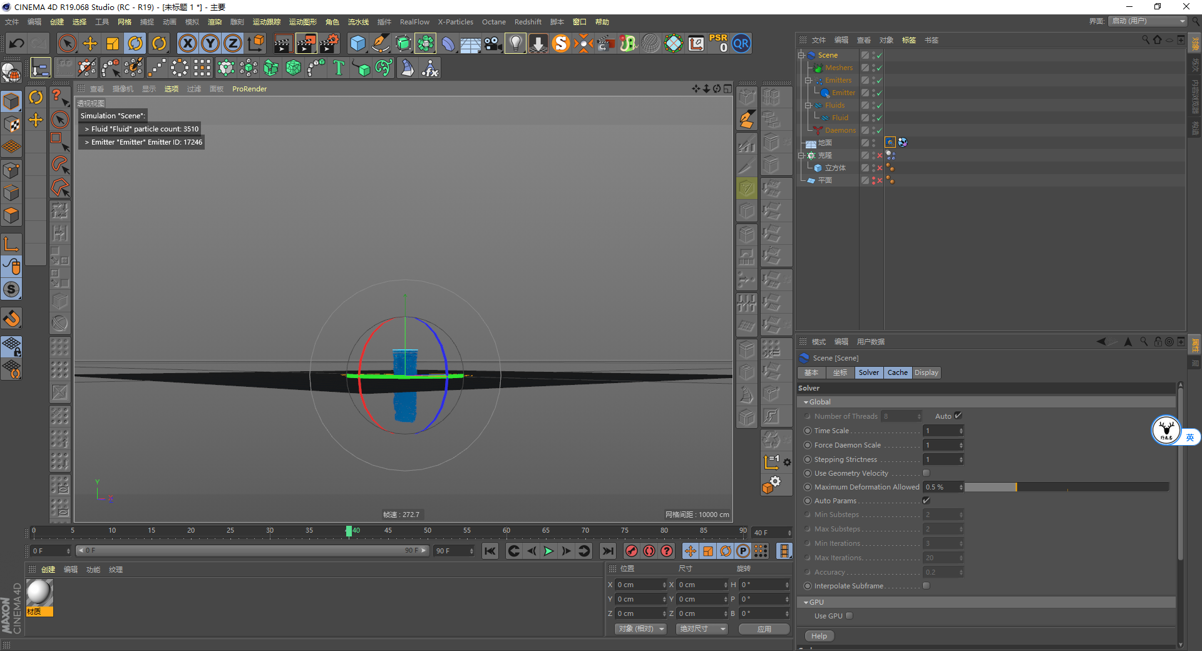The width and height of the screenshot is (1202, 651).
Task: Toggle the X axis lock icon
Action: (187, 43)
